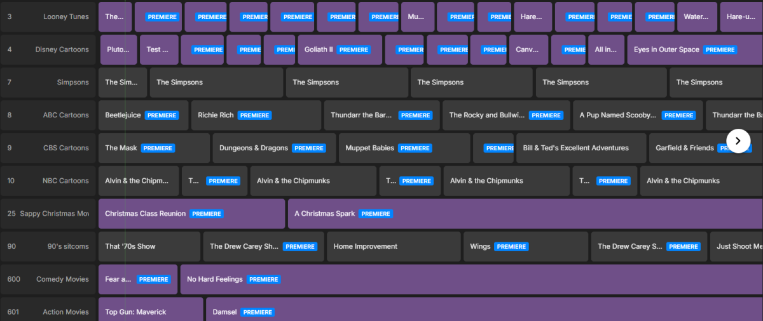Image resolution: width=763 pixels, height=321 pixels.
Task: Select the Disney Cartoons channel
Action: tap(48, 49)
